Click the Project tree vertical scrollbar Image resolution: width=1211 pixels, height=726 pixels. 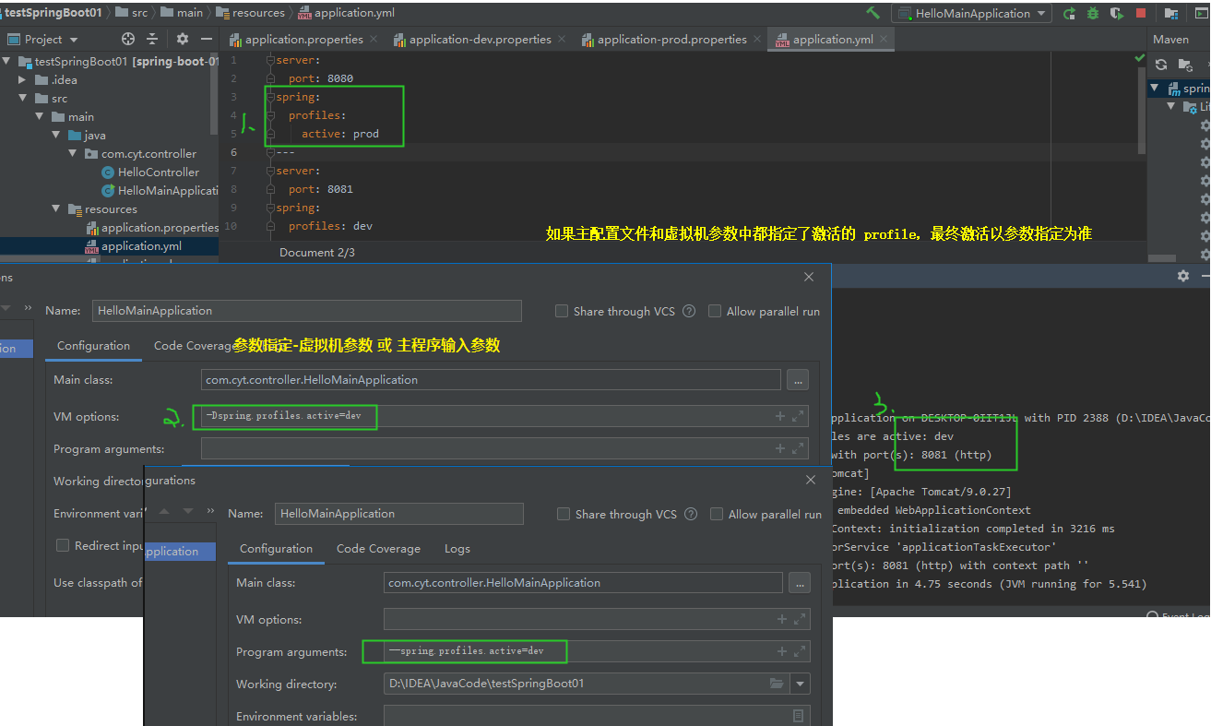pos(215,92)
